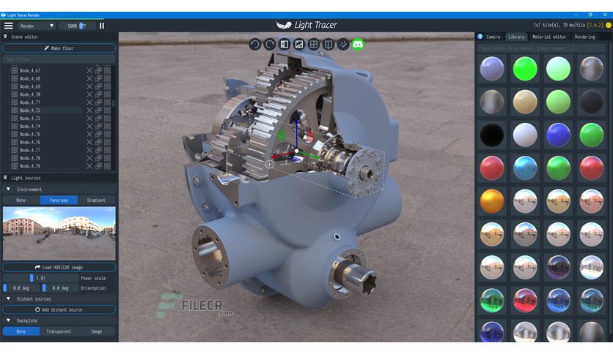Screen dimensions: 613x354
Task: Switch to the Material editor tab
Action: (549, 37)
